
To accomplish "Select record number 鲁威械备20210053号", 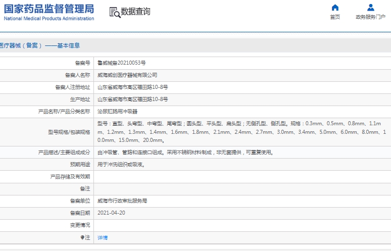I will pos(121,63).
